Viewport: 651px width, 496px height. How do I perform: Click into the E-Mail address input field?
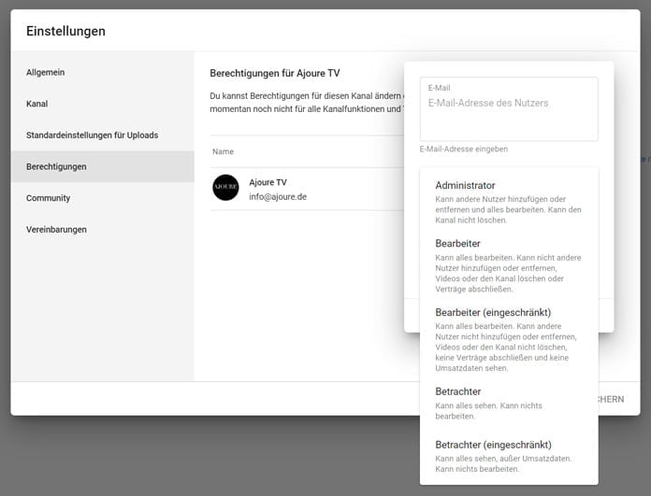508,110
